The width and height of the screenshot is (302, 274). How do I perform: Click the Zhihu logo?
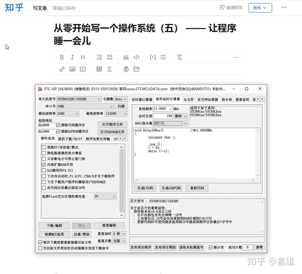click(x=14, y=8)
